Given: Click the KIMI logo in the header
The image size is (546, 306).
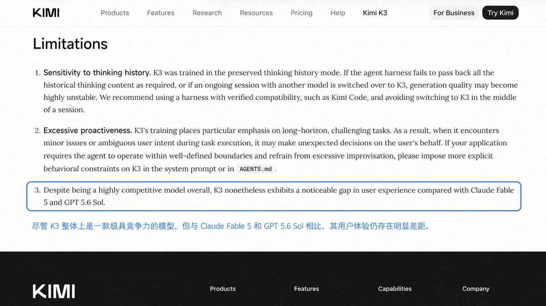Looking at the screenshot, I should point(46,13).
